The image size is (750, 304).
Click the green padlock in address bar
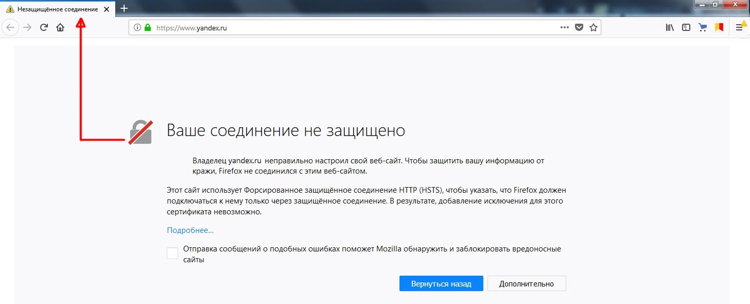point(148,28)
